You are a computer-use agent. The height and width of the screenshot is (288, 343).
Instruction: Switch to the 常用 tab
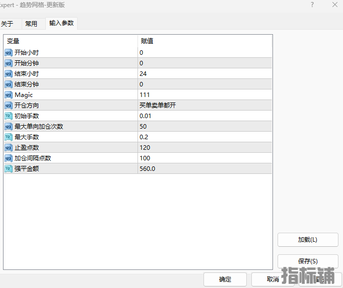tap(33, 24)
